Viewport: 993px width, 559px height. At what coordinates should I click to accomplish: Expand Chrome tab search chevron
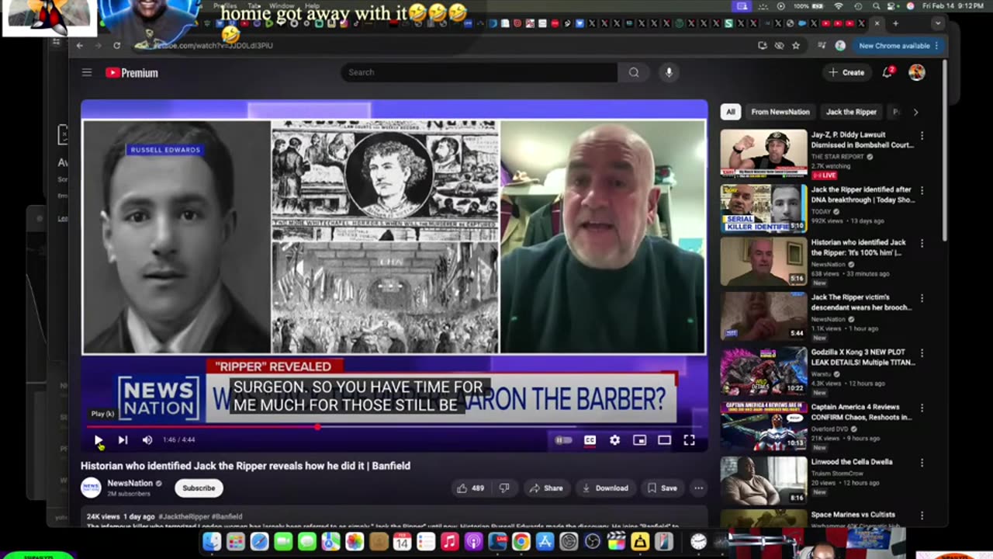pyautogui.click(x=938, y=23)
